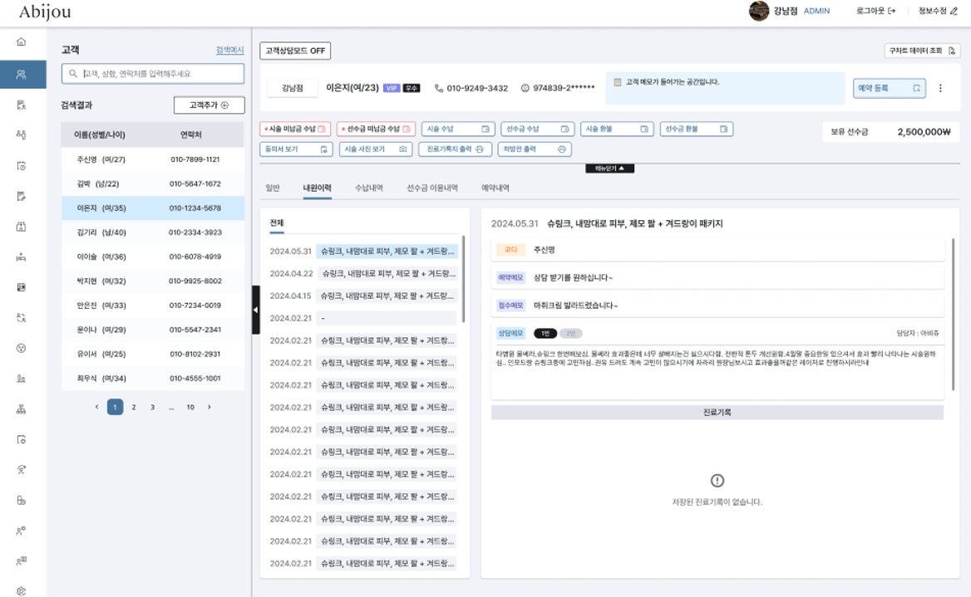Screen dimensions: 971x597
Task: Click the 구차트 데이터 조회 button
Action: [x=922, y=51]
